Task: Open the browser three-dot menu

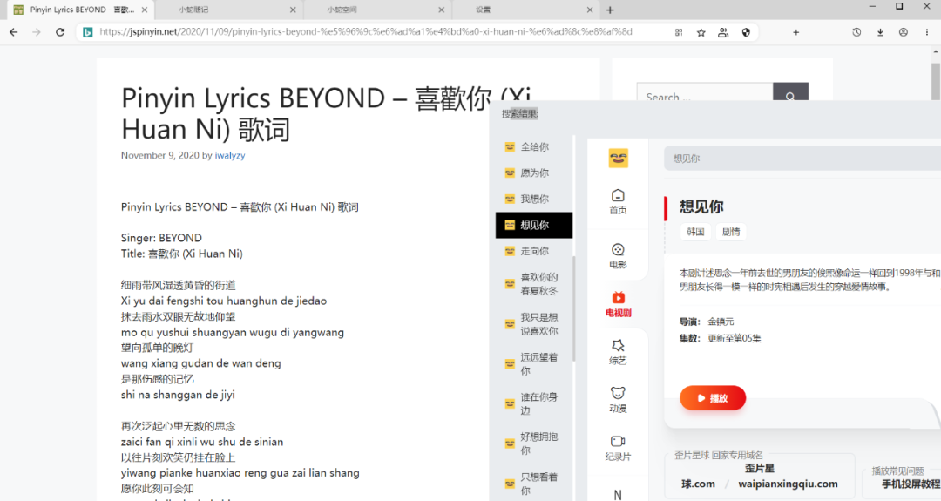Action: point(926,32)
